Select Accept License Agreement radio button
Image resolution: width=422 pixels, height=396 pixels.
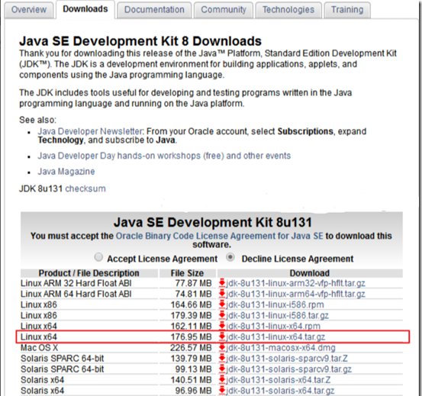[98, 257]
